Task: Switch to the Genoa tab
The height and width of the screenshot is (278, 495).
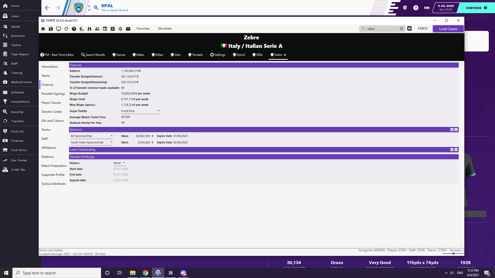Action: click(x=119, y=55)
